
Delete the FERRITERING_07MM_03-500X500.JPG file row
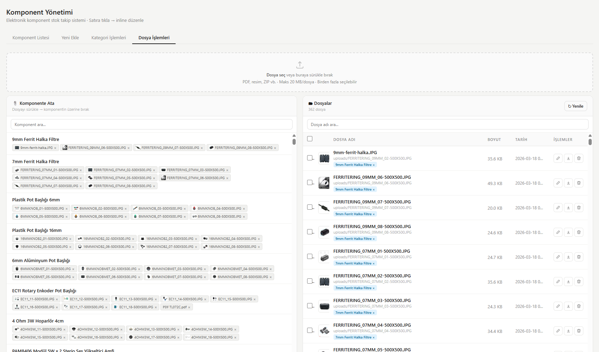click(579, 307)
